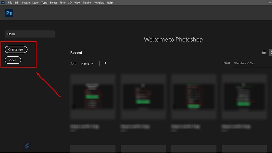Open the Filter menu
Screen dimensions: 272x153
pyautogui.click(x=63, y=3)
